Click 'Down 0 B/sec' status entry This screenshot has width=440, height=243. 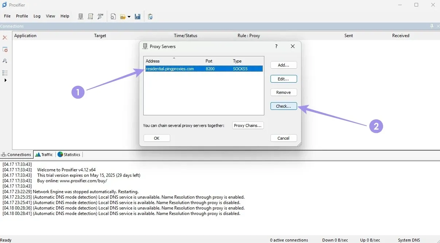pos(335,240)
